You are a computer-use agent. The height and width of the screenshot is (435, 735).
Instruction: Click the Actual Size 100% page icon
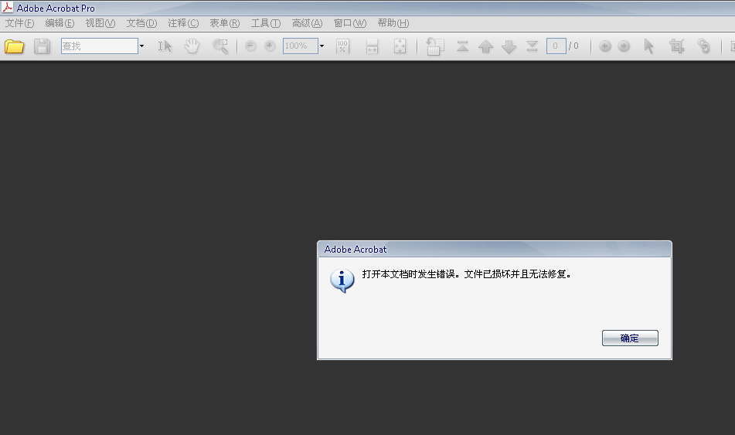pos(342,46)
